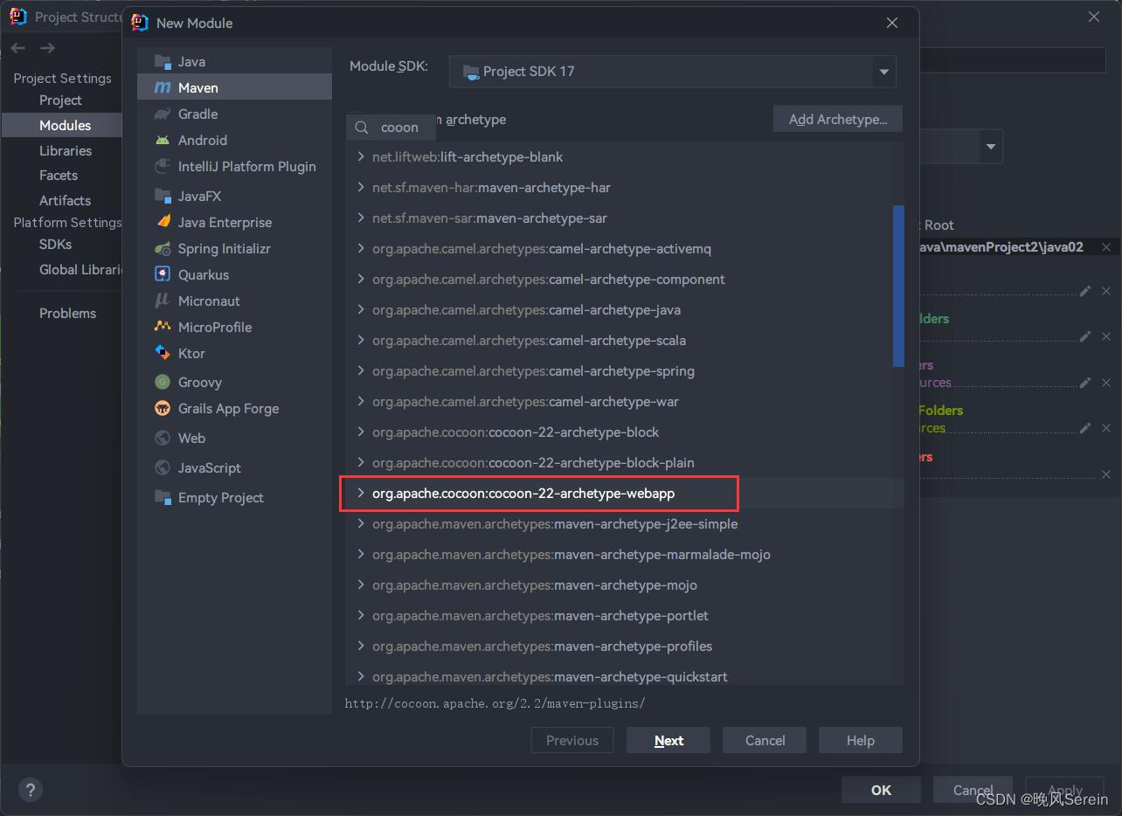Open Libraries settings page

pos(66,150)
